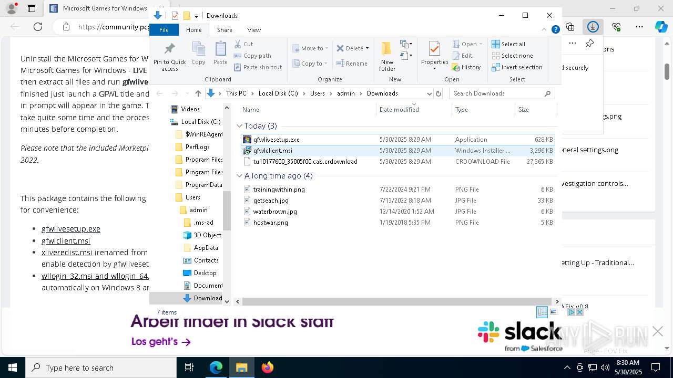The width and height of the screenshot is (673, 378).
Task: Open the xliveredist.msi link on webpage
Action: point(67,253)
